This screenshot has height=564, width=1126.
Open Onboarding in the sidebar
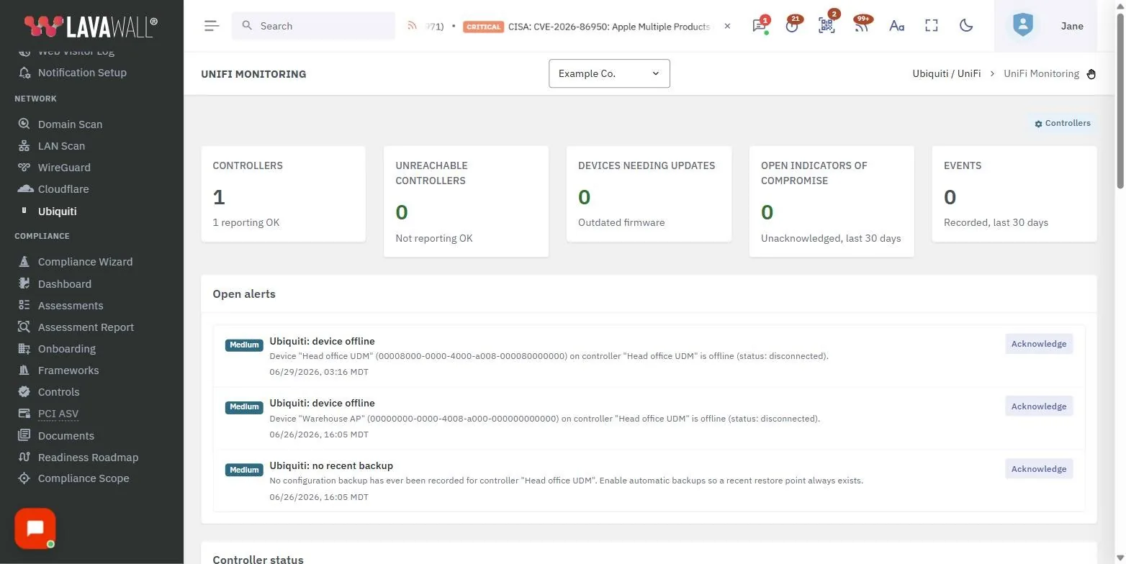66,349
